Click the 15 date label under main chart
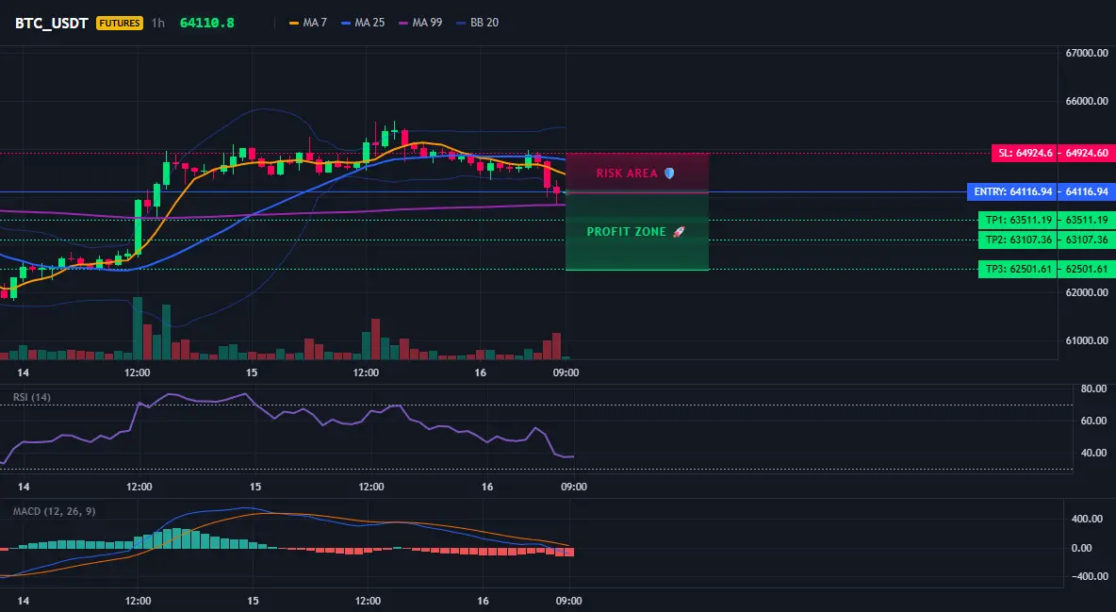 tap(252, 372)
